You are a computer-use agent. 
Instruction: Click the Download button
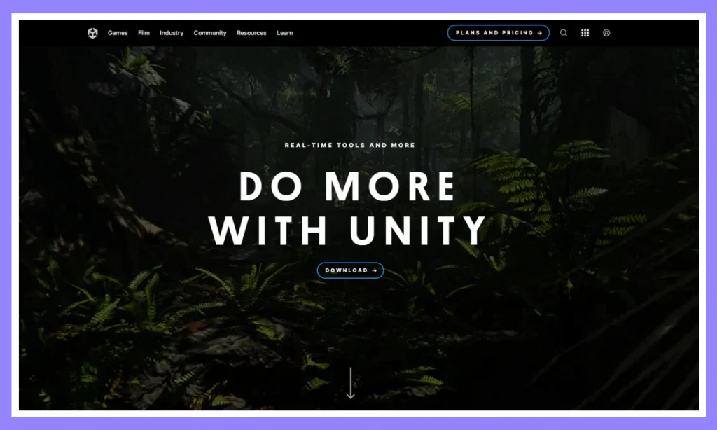tap(350, 270)
